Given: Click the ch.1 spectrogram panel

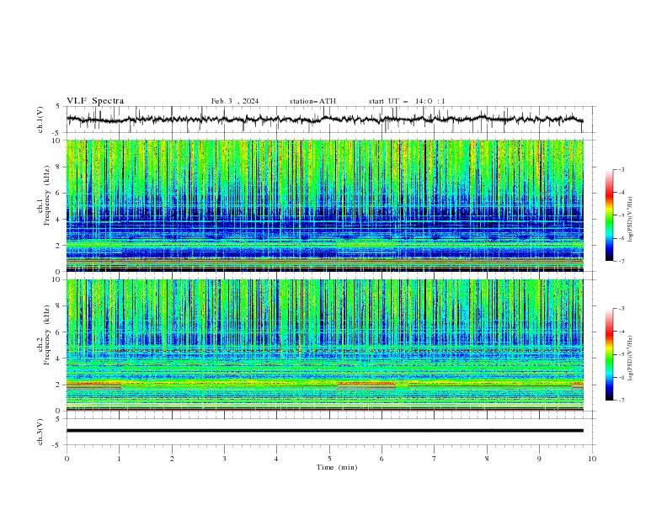Looking at the screenshot, I should coord(325,205).
